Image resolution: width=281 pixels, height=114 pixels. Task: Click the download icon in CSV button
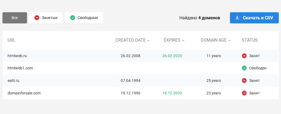237,18
